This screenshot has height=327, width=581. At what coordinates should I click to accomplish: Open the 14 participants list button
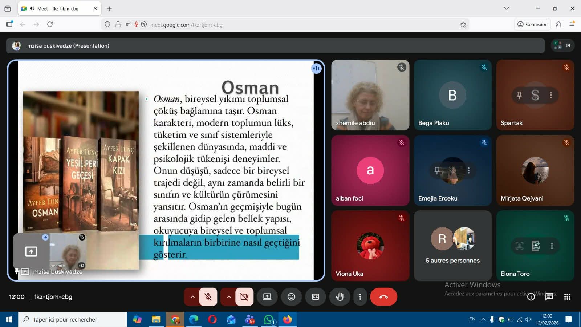(x=562, y=45)
